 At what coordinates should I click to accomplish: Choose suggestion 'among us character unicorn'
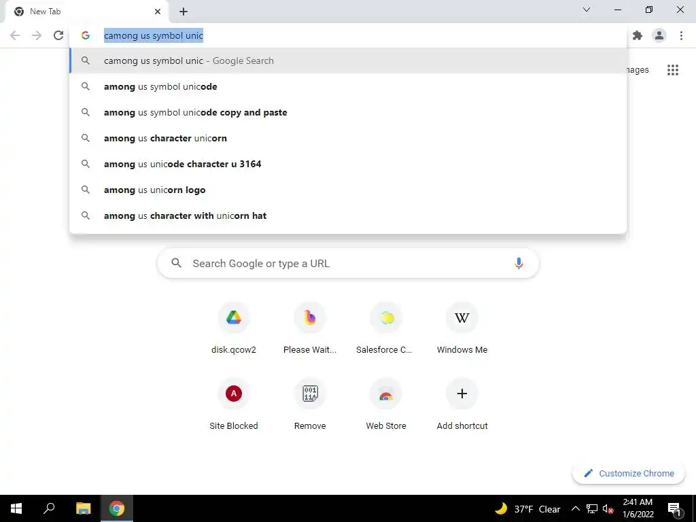click(x=348, y=138)
